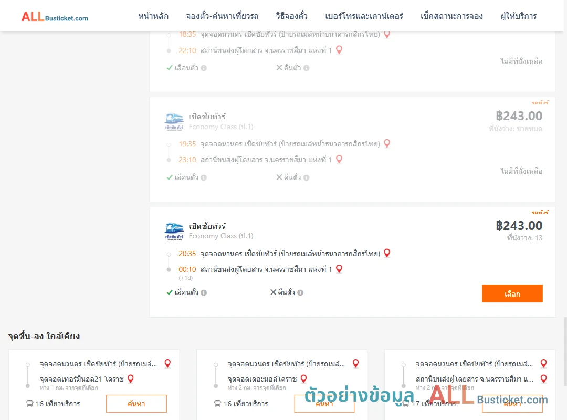Screen dimensions: 567x420
Task: Open เช็คสถานะการจอง menu item
Action: point(451,16)
